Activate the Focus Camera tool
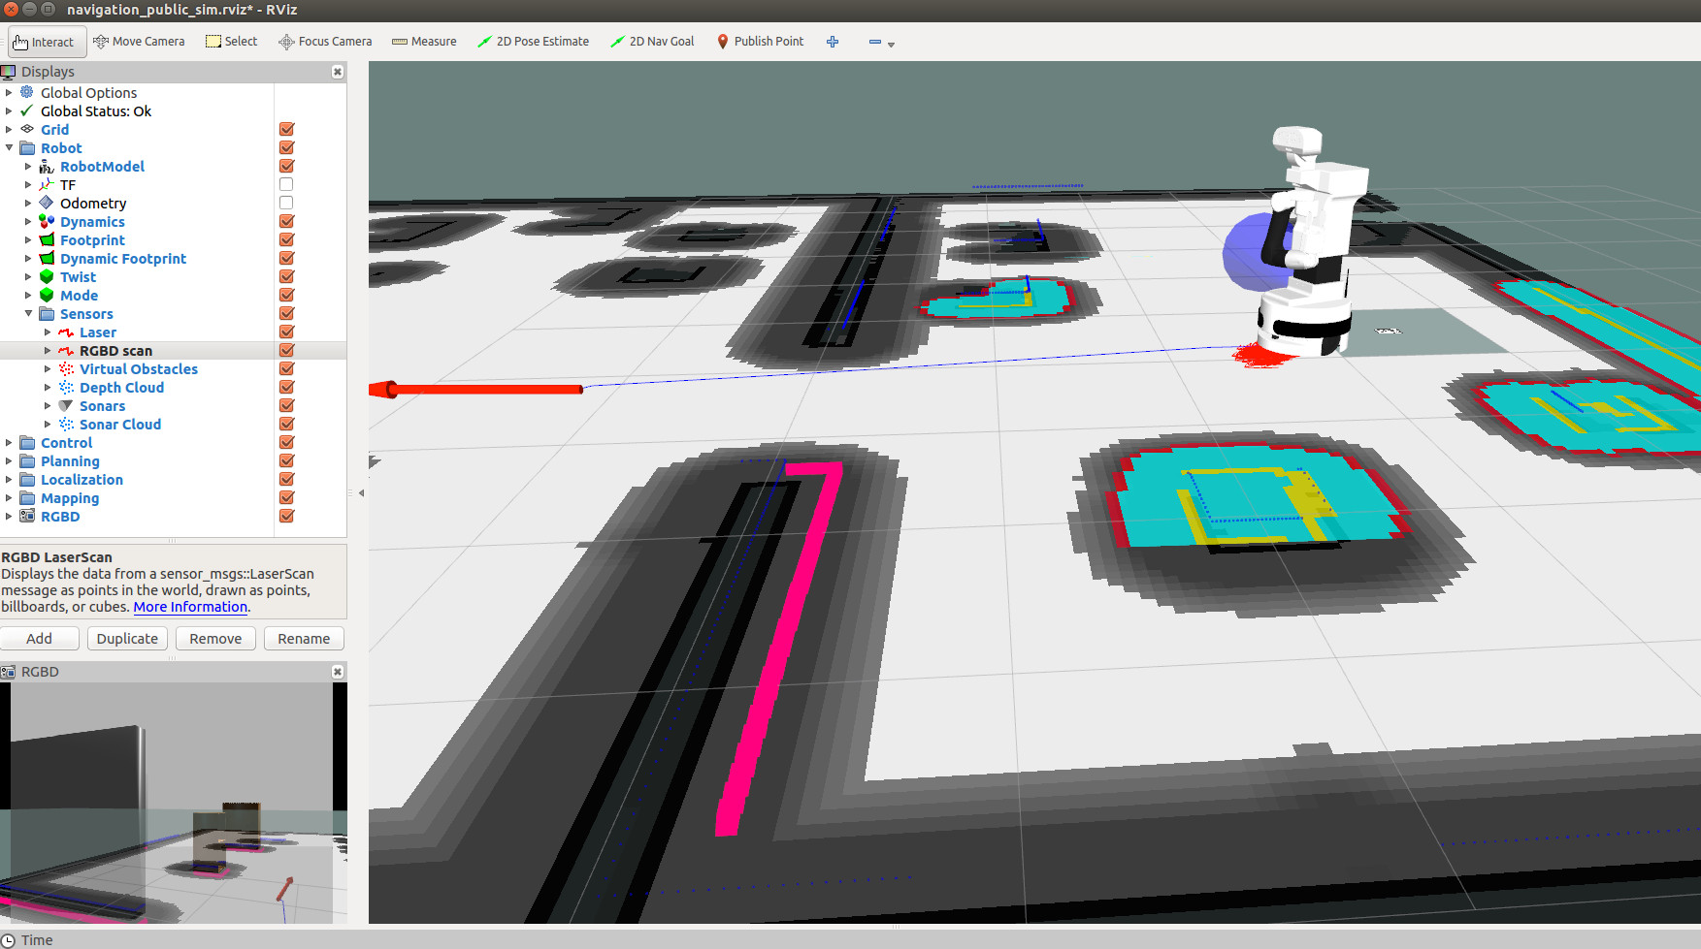The image size is (1701, 949). [325, 42]
